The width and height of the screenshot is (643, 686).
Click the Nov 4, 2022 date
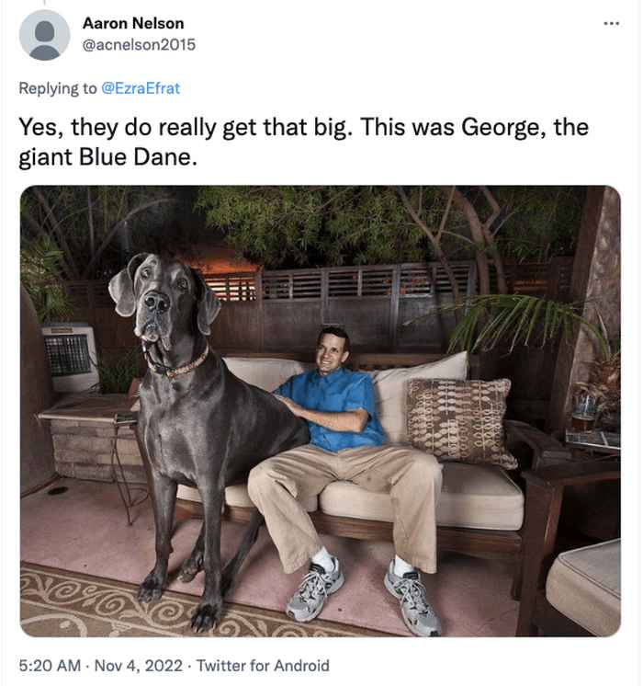tap(139, 666)
